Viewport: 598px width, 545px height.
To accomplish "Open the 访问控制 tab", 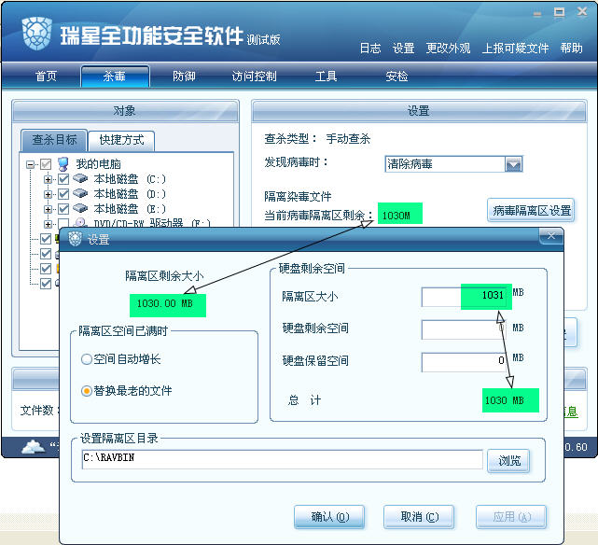I will pos(254,77).
